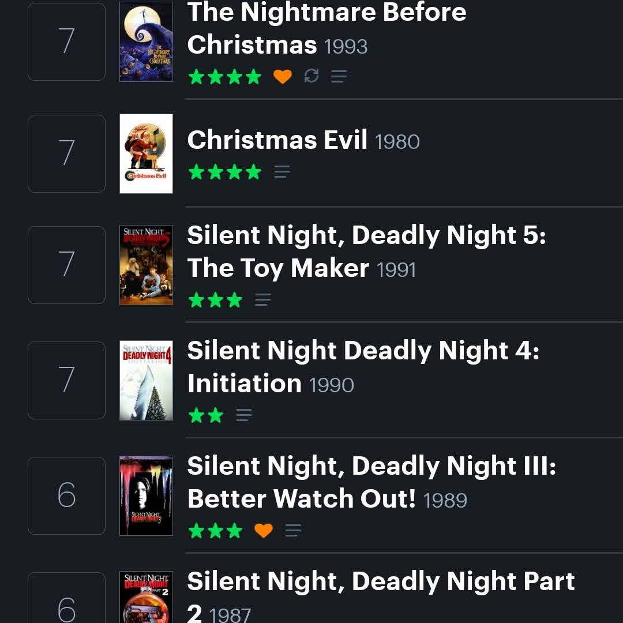Open the review icon for Initiation 1990

point(243,415)
